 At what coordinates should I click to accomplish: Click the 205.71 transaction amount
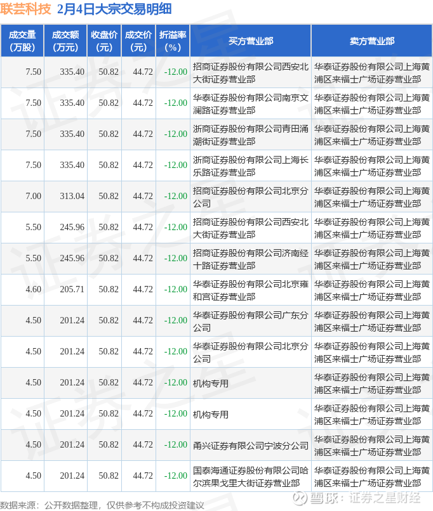[72, 289]
